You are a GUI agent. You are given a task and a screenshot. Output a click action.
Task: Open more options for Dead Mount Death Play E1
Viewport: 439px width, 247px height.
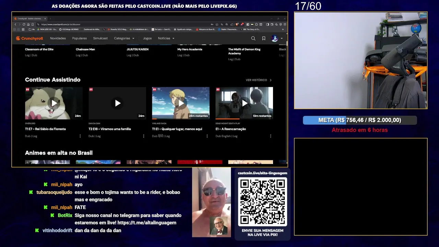tap(271, 136)
